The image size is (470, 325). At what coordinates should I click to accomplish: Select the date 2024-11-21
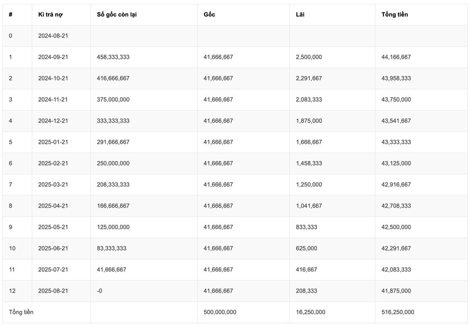click(x=53, y=100)
